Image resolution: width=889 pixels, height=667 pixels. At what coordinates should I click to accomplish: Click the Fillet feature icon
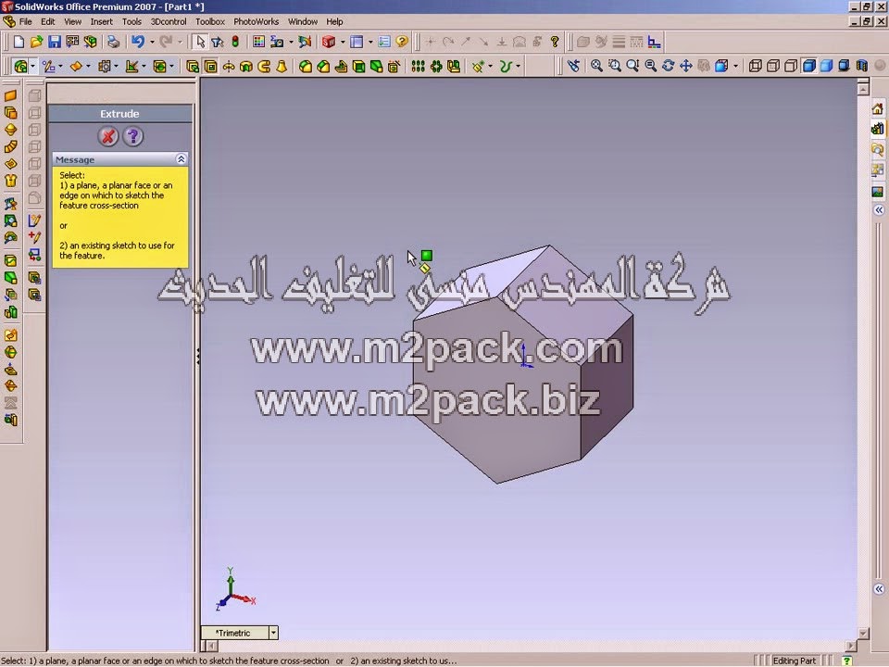coord(306,67)
